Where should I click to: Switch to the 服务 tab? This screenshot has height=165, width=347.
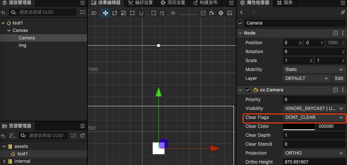point(285,3)
